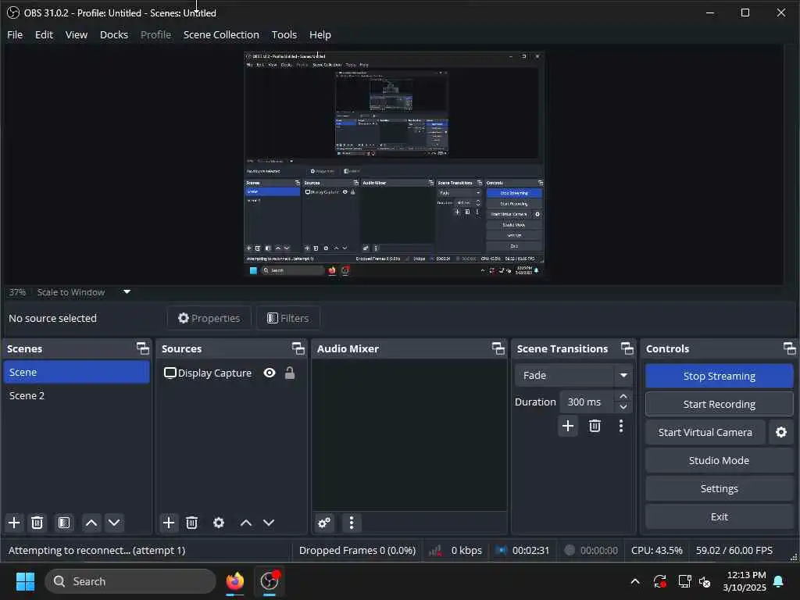
Task: Open notifications bell in system tray
Action: [779, 581]
